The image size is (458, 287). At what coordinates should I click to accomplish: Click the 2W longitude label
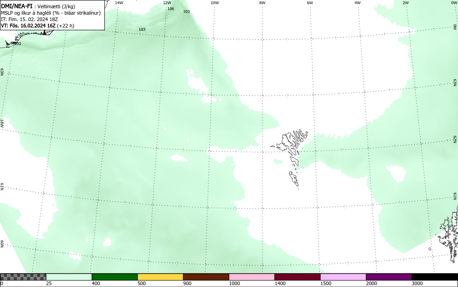click(406, 3)
